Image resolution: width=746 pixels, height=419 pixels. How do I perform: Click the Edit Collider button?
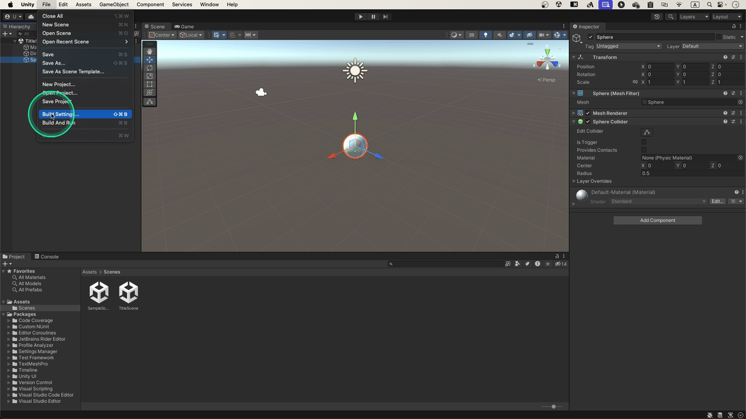(x=647, y=132)
